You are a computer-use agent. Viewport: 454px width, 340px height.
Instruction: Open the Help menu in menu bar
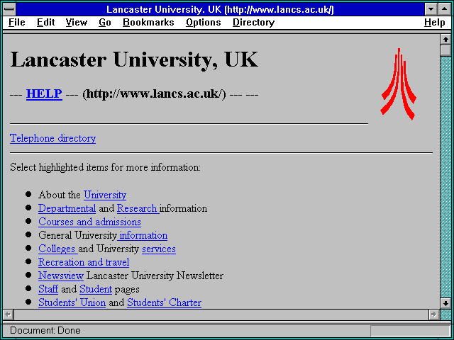tap(435, 23)
